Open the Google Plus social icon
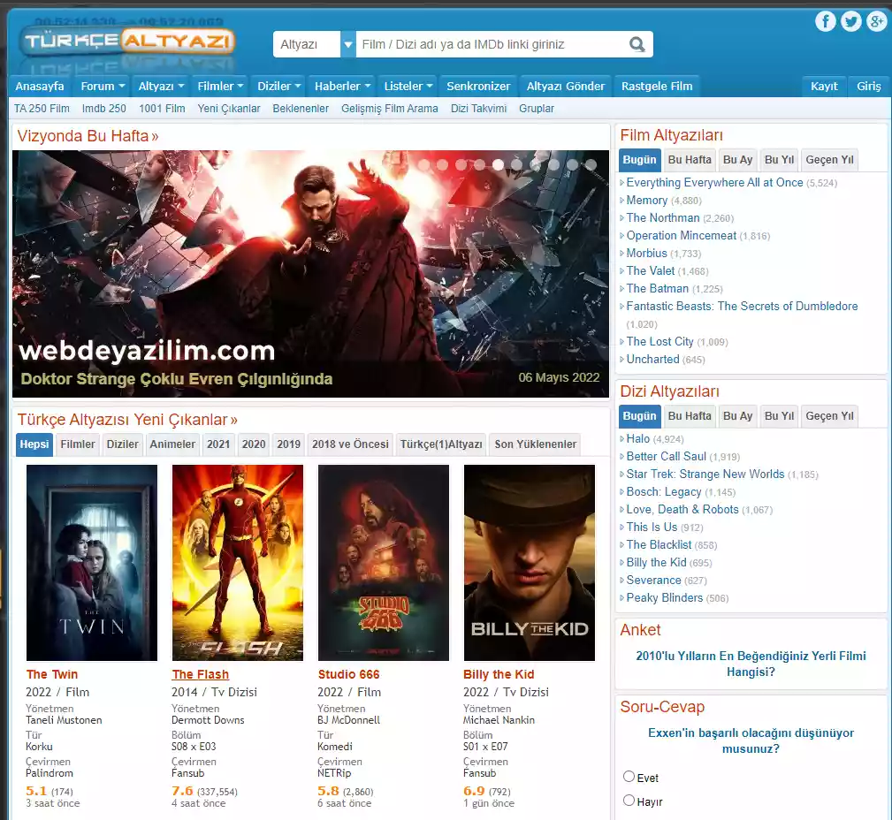 [x=877, y=21]
